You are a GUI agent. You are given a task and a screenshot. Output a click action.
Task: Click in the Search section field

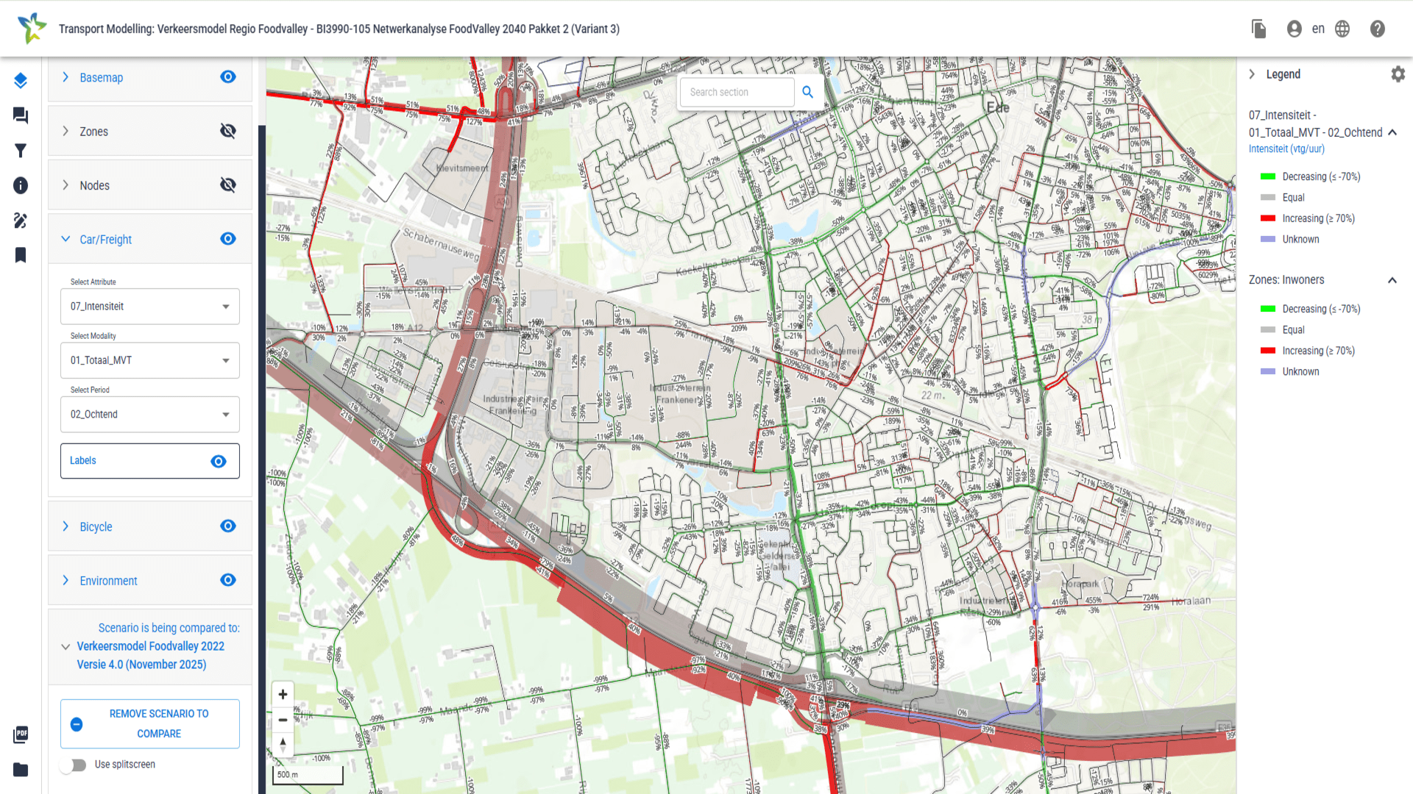click(x=736, y=92)
